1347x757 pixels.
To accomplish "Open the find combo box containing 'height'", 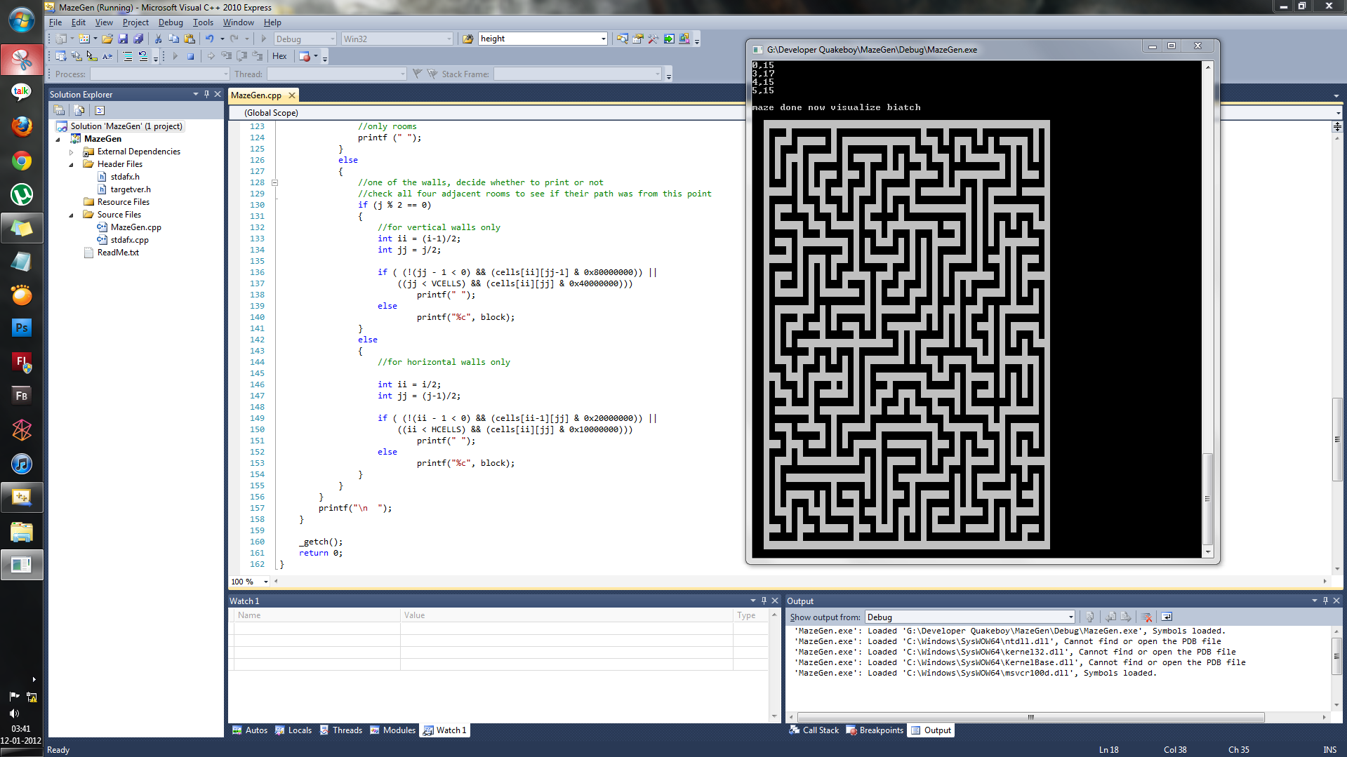I will click(x=543, y=39).
